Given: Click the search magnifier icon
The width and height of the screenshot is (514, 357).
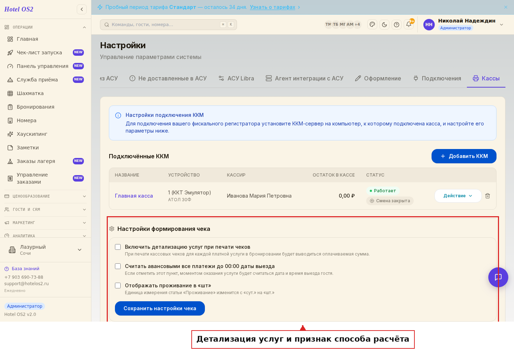Looking at the screenshot, I should tap(106, 25).
